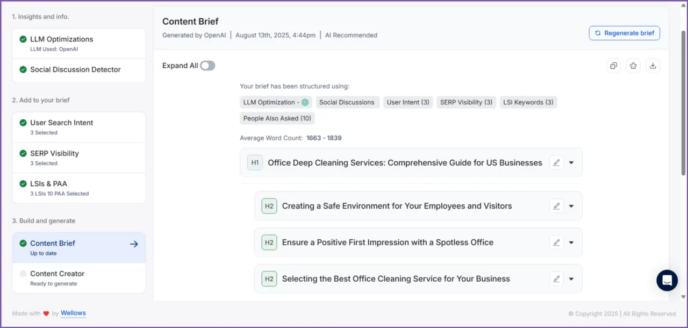The width and height of the screenshot is (688, 328).
Task: Open the chat support bubble
Action: pos(667,280)
